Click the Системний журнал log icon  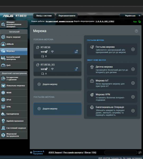pos(3,128)
